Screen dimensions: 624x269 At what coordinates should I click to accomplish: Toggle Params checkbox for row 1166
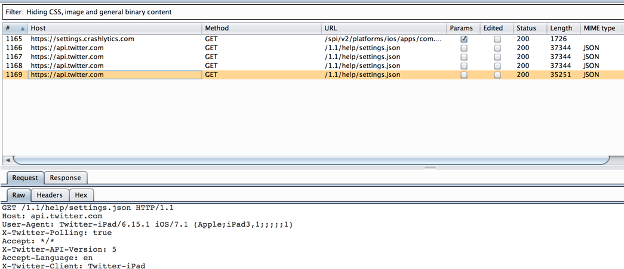coord(463,48)
